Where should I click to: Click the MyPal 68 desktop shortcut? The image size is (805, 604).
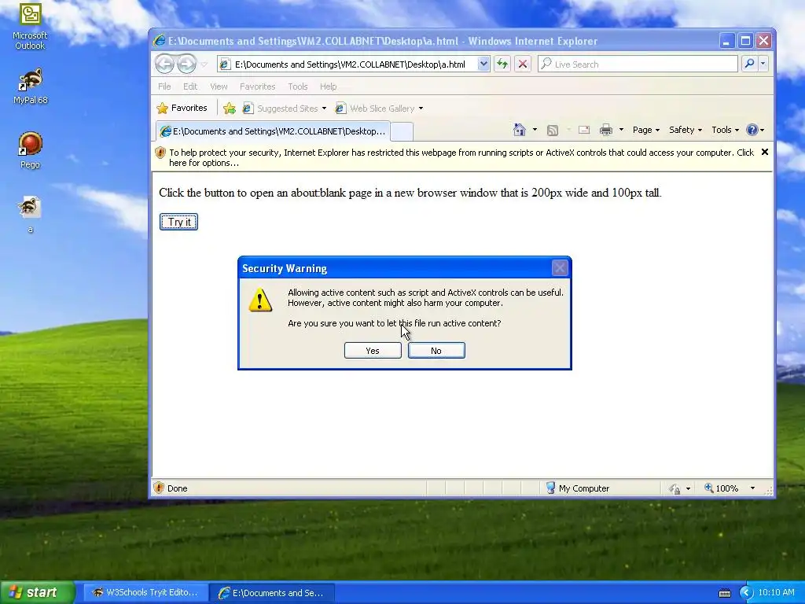31,86
